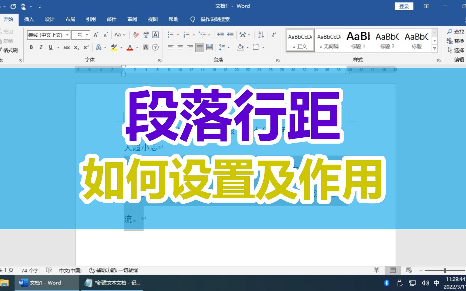The height and width of the screenshot is (291, 466).
Task: Apply the 正文 Normal style
Action: pyautogui.click(x=300, y=40)
